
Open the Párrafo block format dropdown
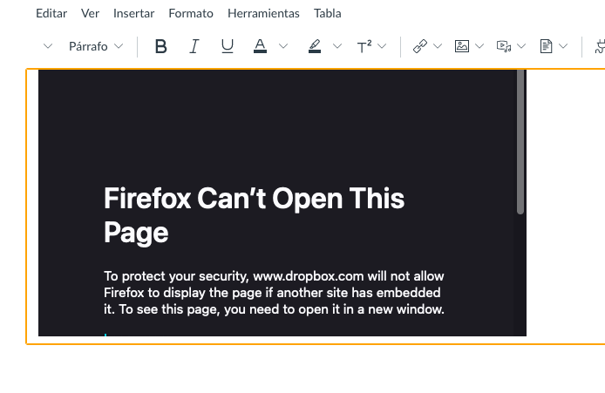click(96, 46)
